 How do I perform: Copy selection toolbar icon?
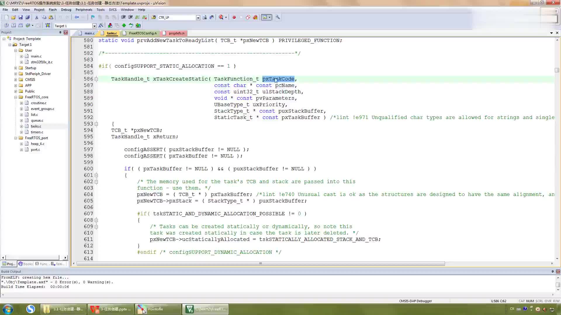[x=44, y=17]
